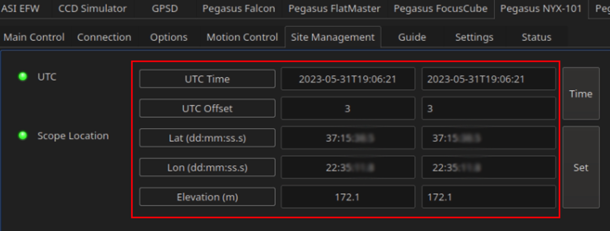Image resolution: width=610 pixels, height=231 pixels.
Task: Open the Connection tab
Action: [104, 37]
